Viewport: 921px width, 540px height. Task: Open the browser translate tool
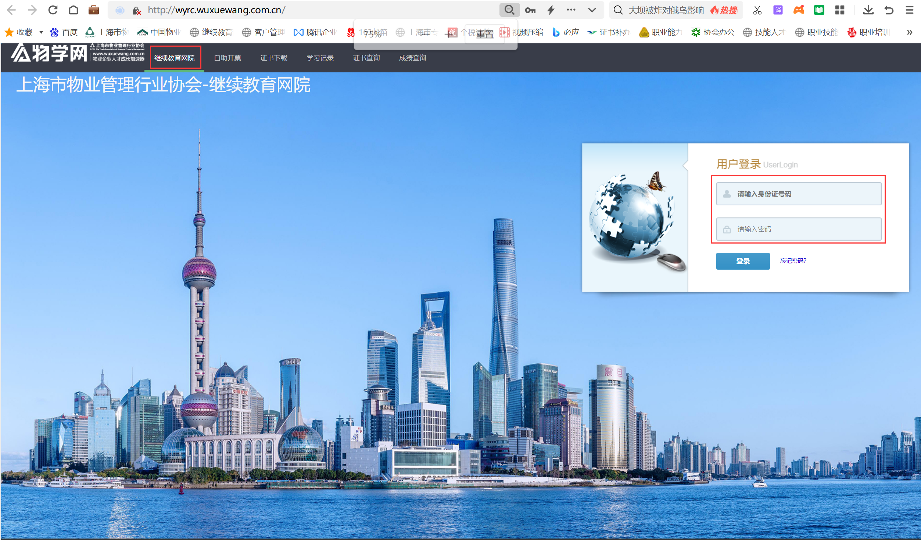tap(778, 10)
